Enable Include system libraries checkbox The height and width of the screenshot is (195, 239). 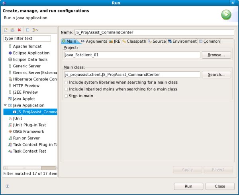click(66, 83)
